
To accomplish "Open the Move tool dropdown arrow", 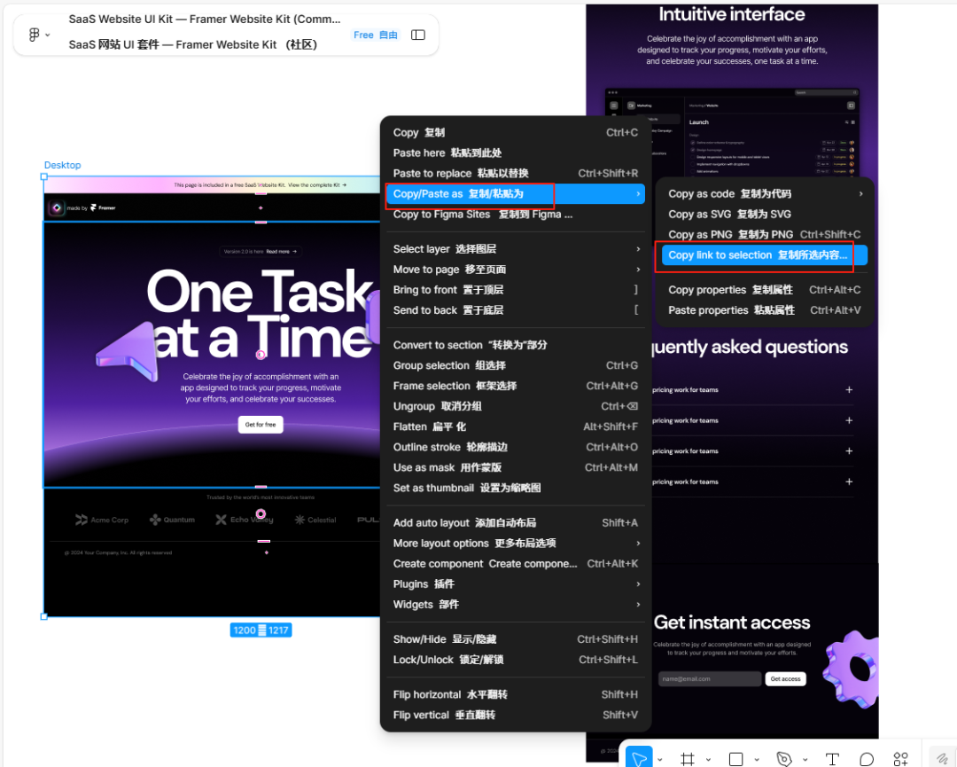I will 660,758.
